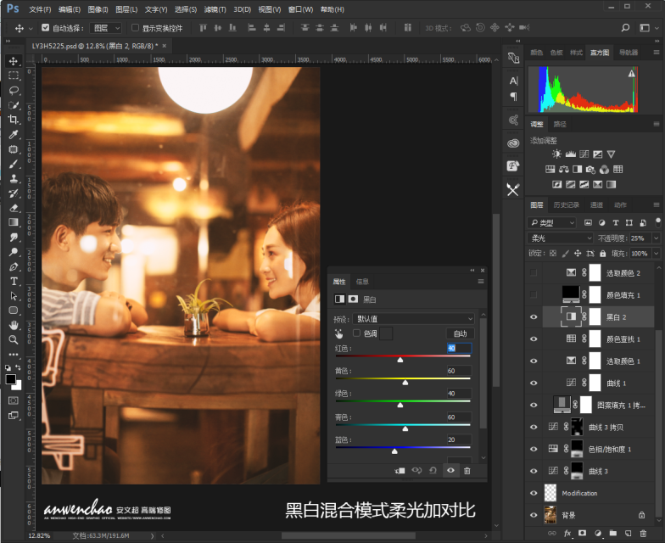Select the Clone Stamp tool
Screen dimensions: 665x543
[14, 178]
